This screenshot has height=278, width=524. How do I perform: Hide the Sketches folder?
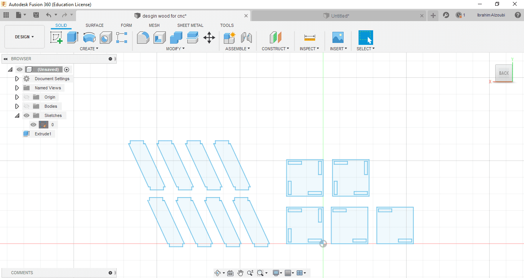pyautogui.click(x=26, y=115)
